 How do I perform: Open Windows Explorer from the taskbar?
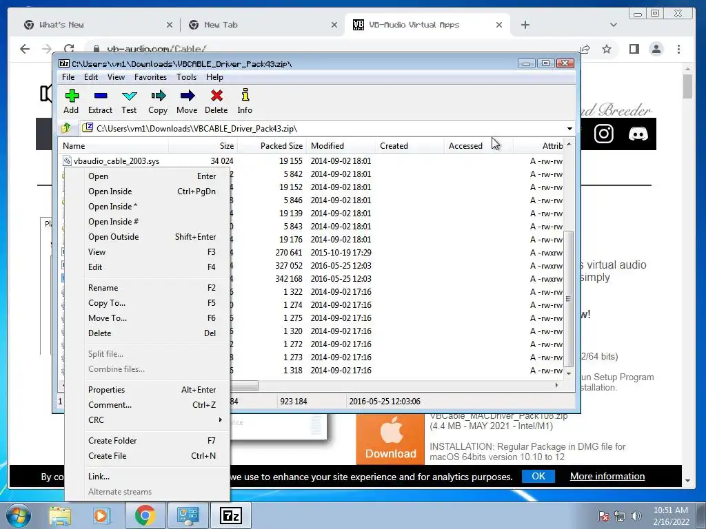point(60,515)
